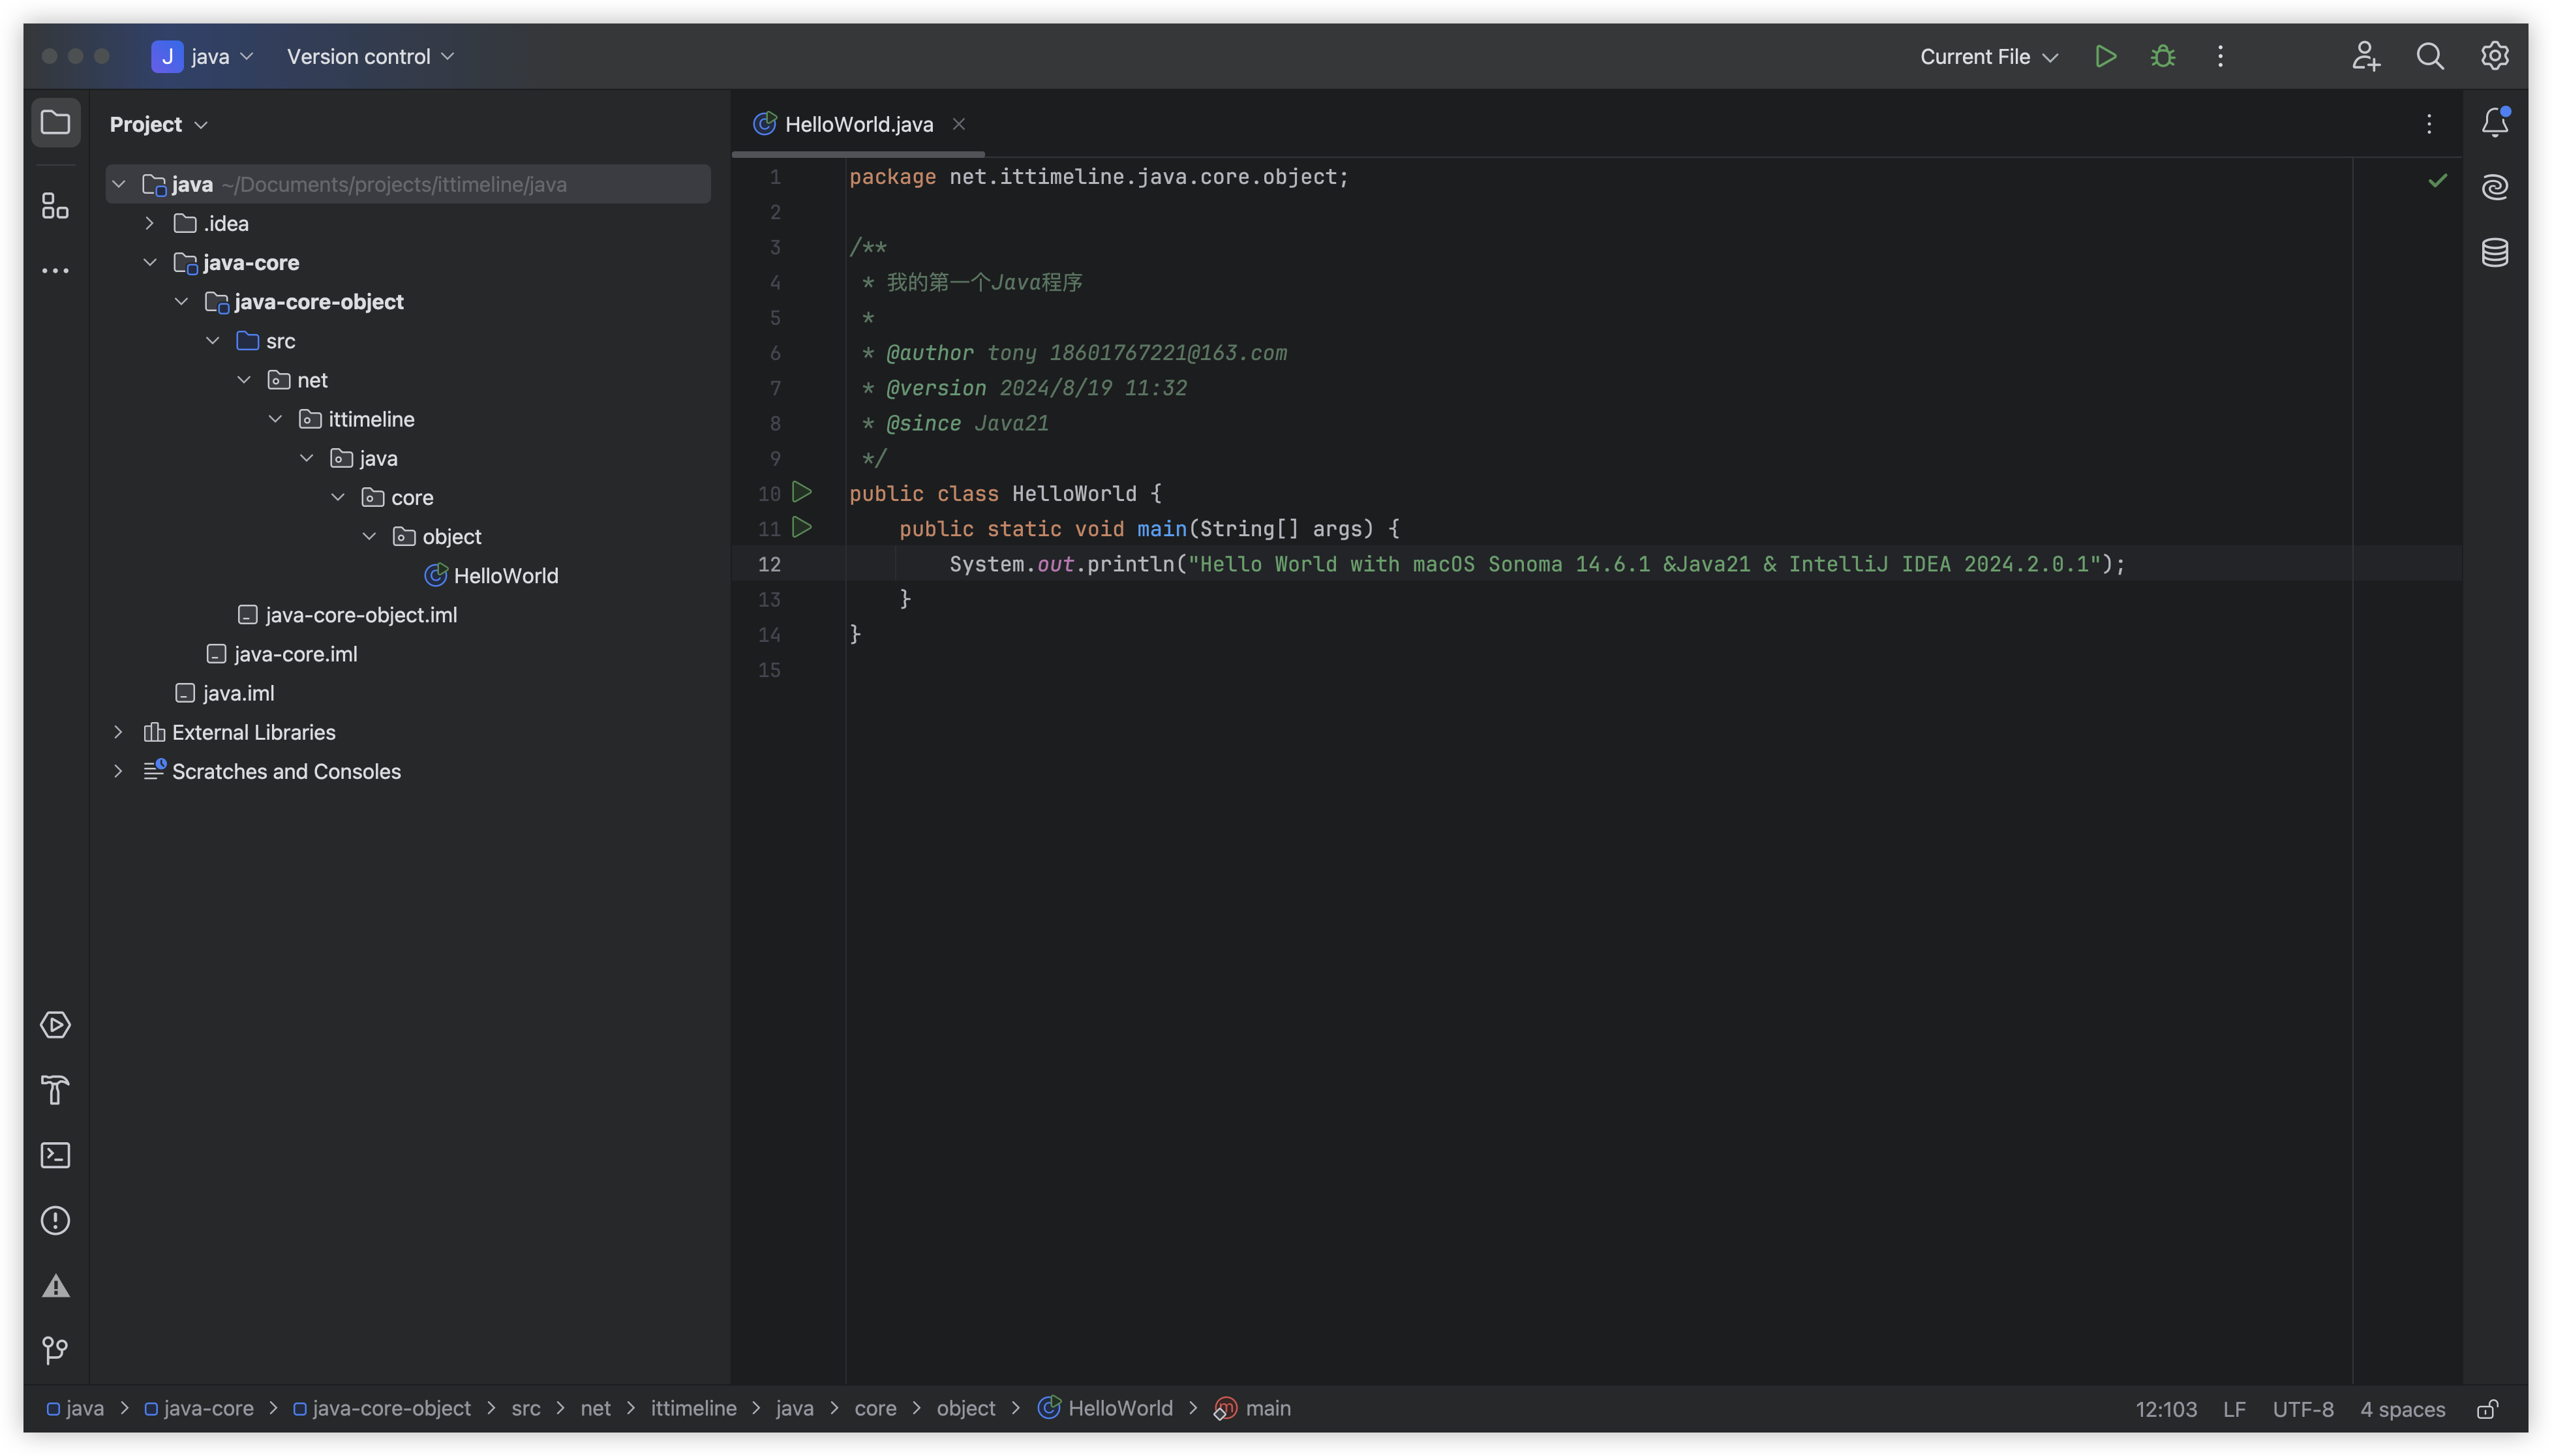Image resolution: width=2552 pixels, height=1456 pixels.
Task: Click the 4 spaces indent setting
Action: point(2402,1409)
